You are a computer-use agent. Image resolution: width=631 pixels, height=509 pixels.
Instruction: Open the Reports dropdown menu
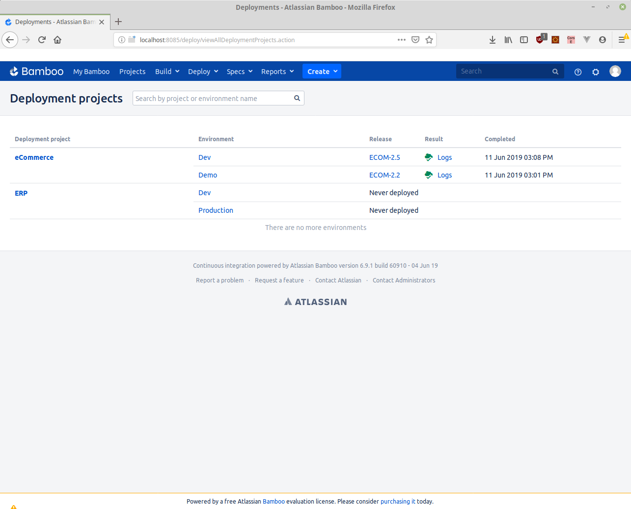(x=277, y=72)
